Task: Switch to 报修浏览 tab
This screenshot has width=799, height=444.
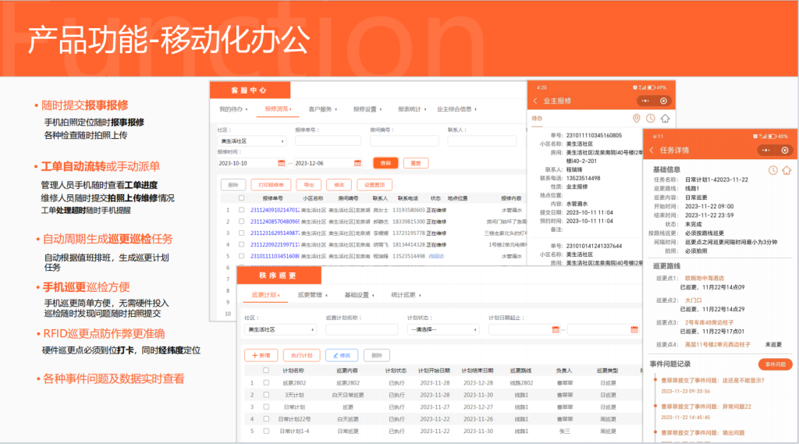Action: (x=278, y=109)
